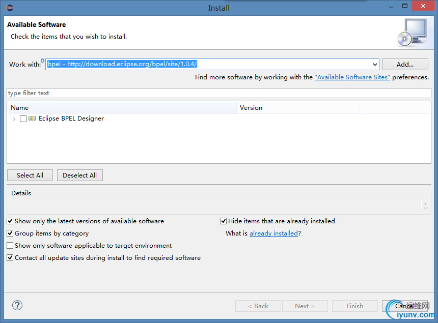
Task: Close the Install dialog window
Action: coord(423,6)
